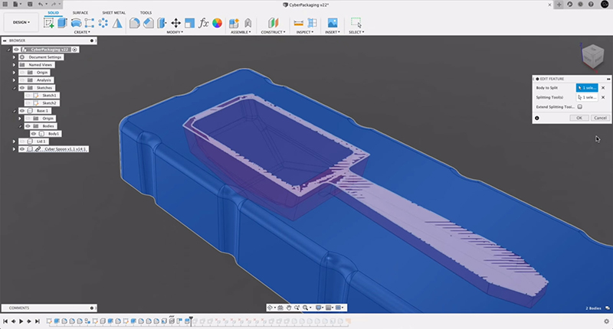The width and height of the screenshot is (613, 329).
Task: Open the SHEET METAL tab
Action: point(113,13)
